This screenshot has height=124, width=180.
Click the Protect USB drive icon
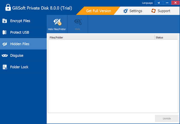4,32
